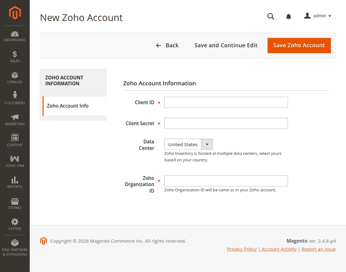Screen dimensions: 346x272
Task: Focus the Client Secret input field
Action: [226, 123]
